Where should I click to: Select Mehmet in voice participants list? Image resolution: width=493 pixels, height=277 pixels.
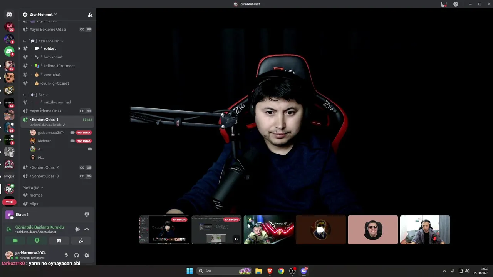(61, 141)
